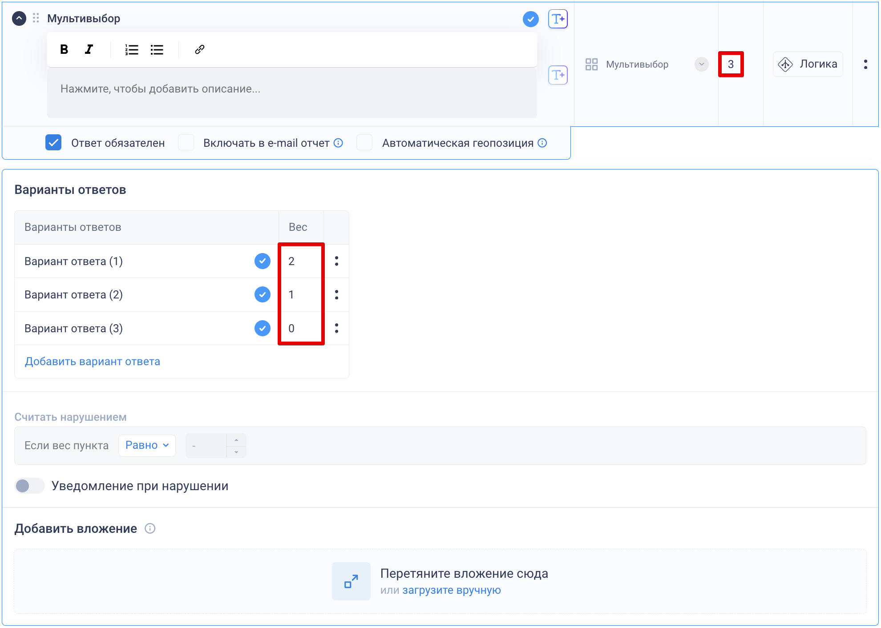This screenshot has height=628, width=881.
Task: Click the insert link icon
Action: 199,49
